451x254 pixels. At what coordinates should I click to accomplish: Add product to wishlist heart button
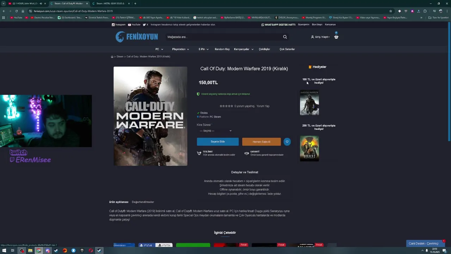pos(287,141)
